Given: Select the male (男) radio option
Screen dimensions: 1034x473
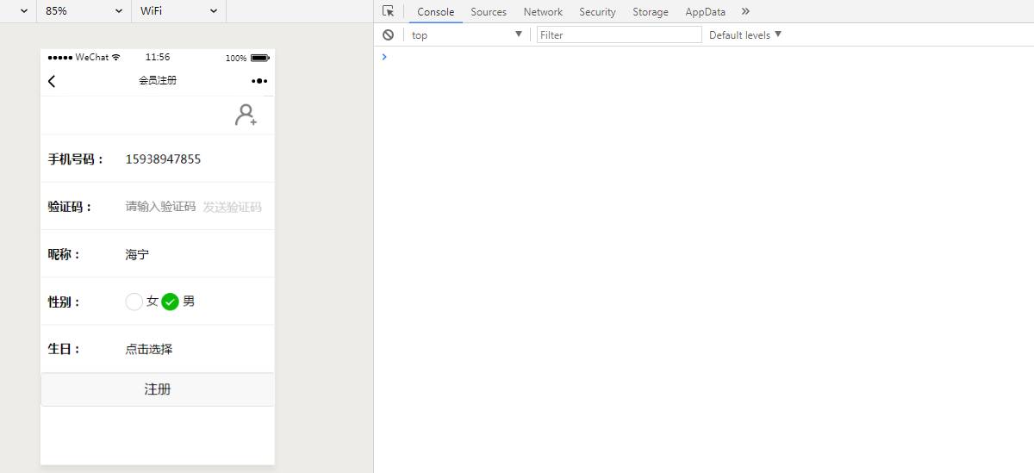Looking at the screenshot, I should [x=171, y=302].
